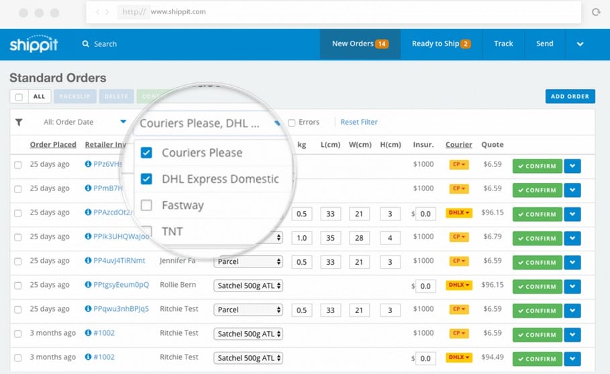610x374 pixels.
Task: Sort by Courier column header
Action: point(458,145)
